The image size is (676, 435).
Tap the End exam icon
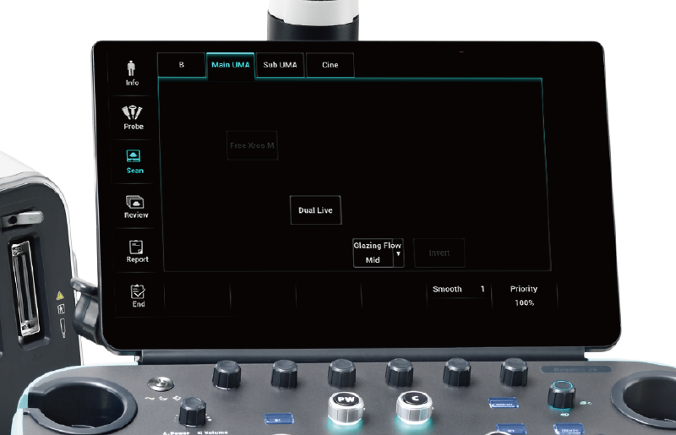click(x=138, y=295)
